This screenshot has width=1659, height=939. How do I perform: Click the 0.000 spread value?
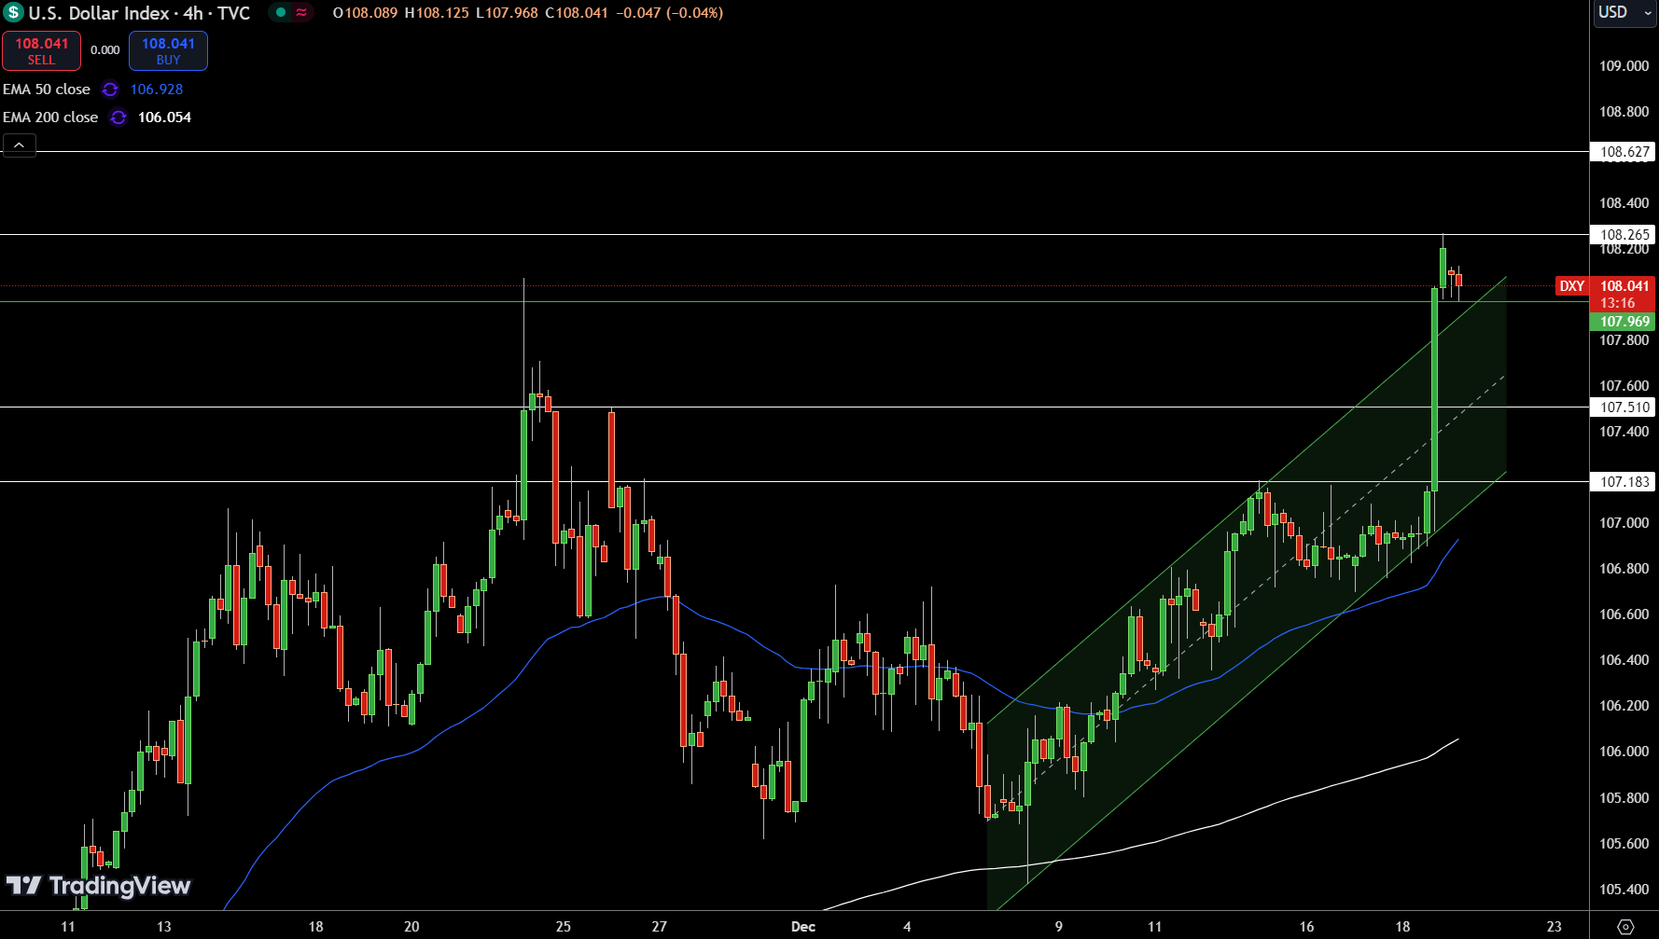(x=105, y=50)
